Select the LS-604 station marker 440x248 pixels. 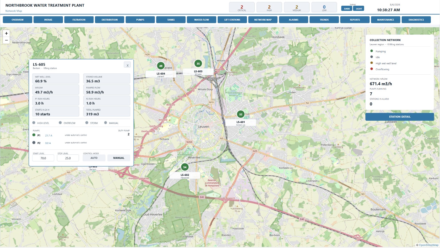tap(161, 66)
